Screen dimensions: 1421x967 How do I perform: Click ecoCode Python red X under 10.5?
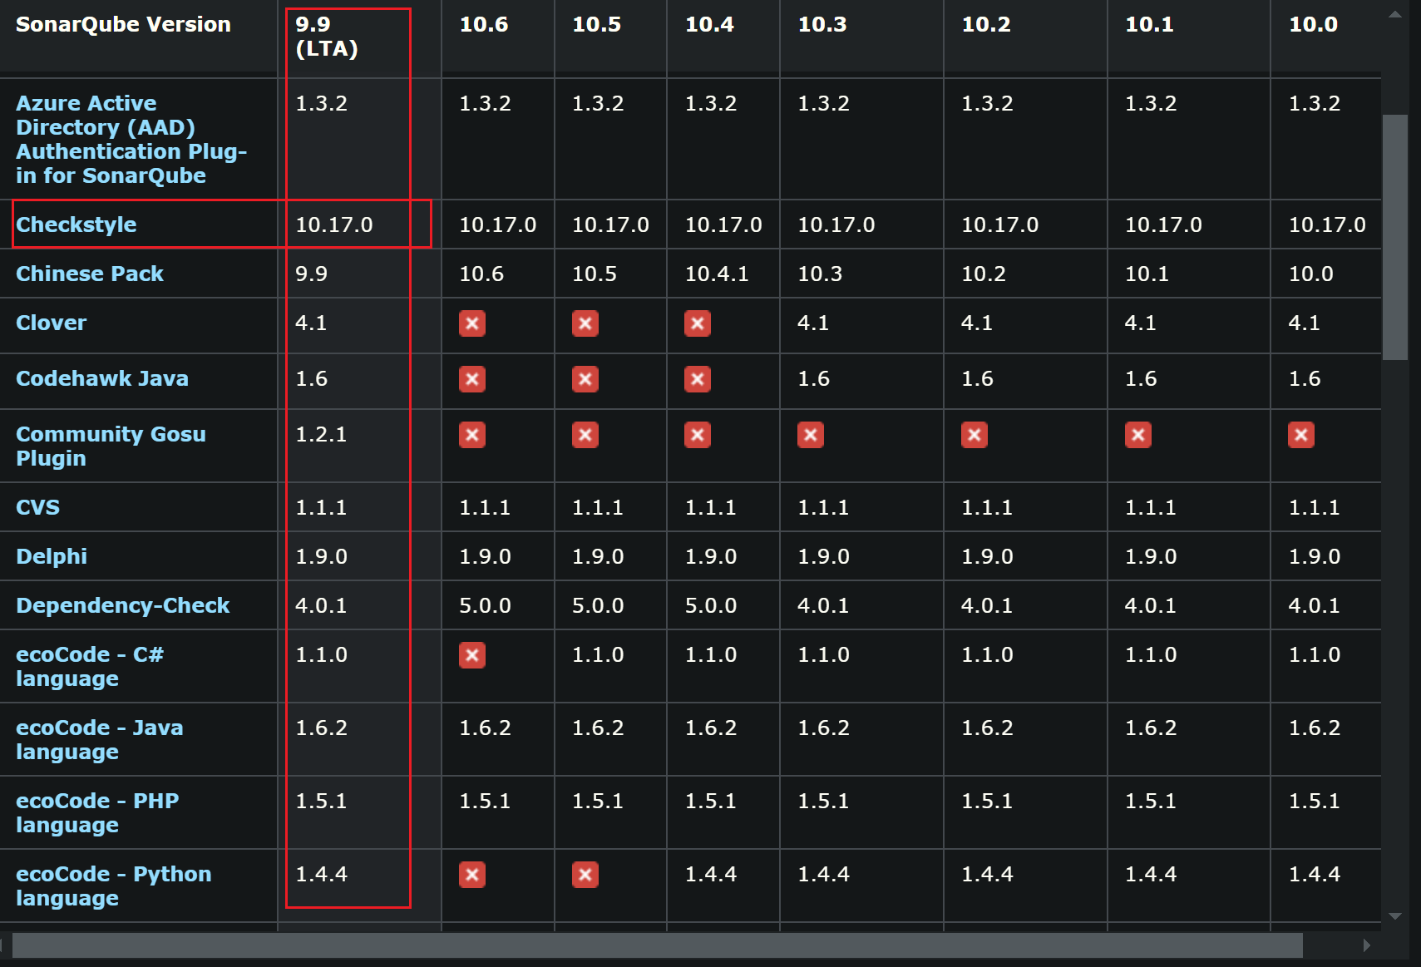585,875
